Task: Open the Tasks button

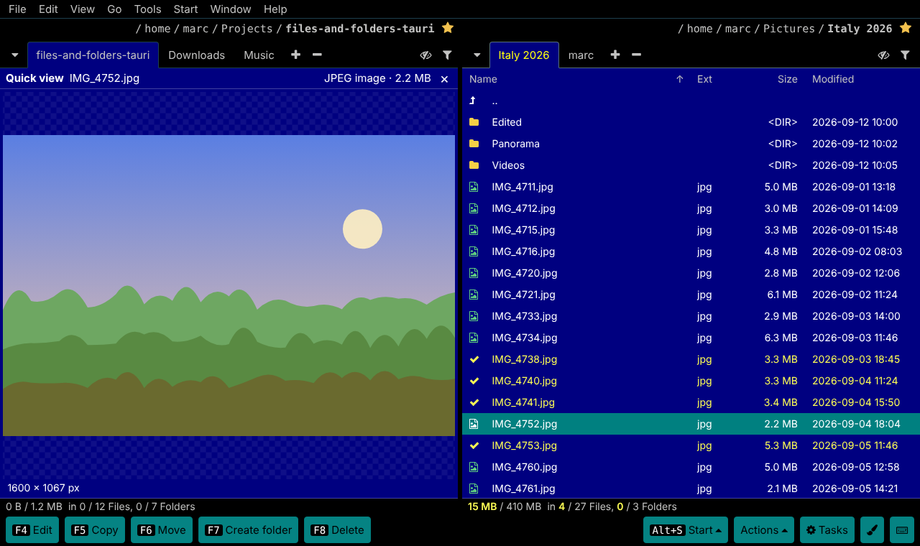Action: (x=827, y=530)
